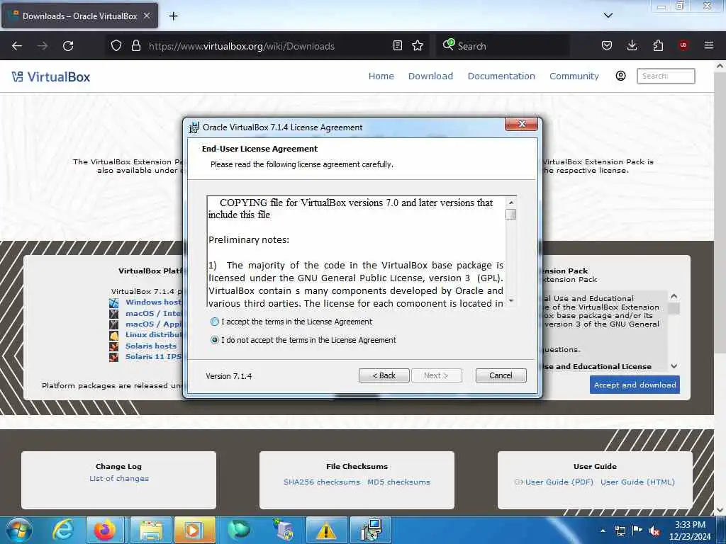Open the Firefox downloads panel
The image size is (726, 544).
coord(632,46)
